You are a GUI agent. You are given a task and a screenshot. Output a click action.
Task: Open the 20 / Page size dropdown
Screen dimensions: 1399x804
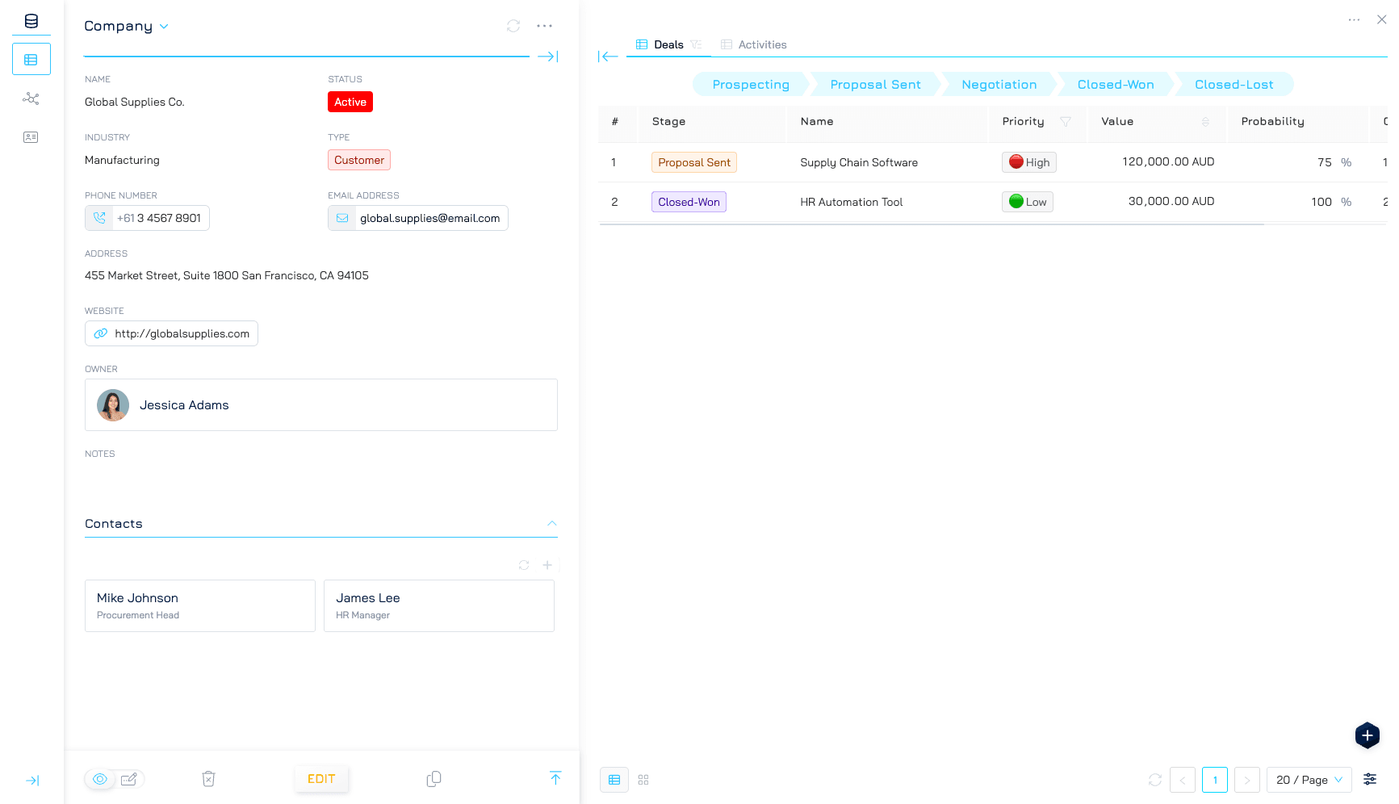(1309, 780)
